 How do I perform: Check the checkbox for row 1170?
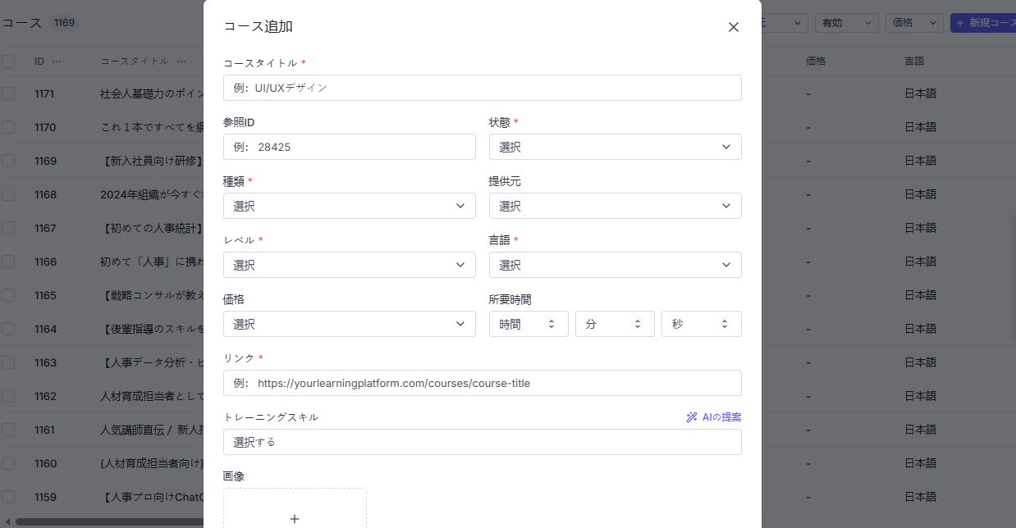tap(8, 127)
